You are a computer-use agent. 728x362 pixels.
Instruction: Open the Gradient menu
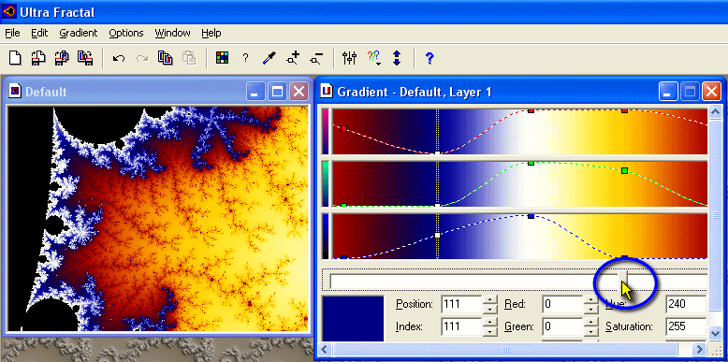point(79,33)
